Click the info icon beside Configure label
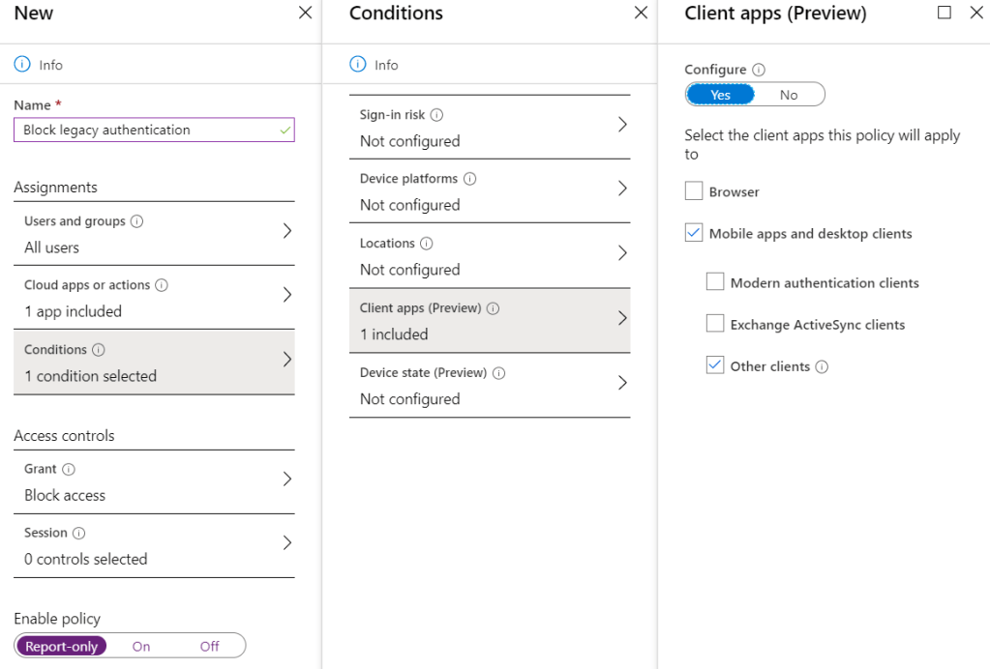The image size is (990, 669). (x=759, y=70)
